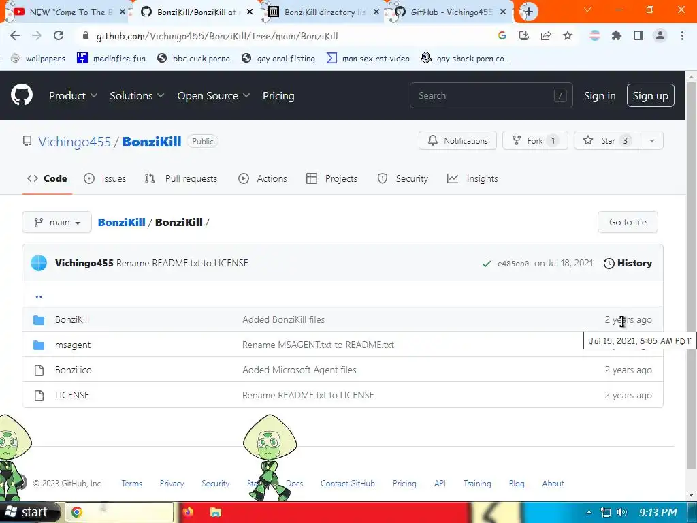This screenshot has width=697, height=523.
Task: Open the commit History link
Action: [x=628, y=263]
